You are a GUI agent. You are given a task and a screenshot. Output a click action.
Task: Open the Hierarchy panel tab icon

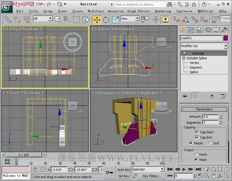point(199,30)
